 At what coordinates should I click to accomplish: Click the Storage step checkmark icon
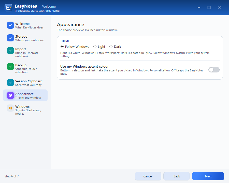[x=10, y=38]
